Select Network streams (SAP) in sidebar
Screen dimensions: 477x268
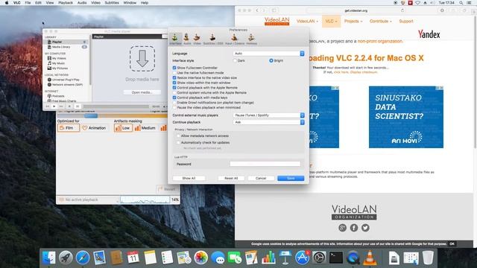coord(67,84)
